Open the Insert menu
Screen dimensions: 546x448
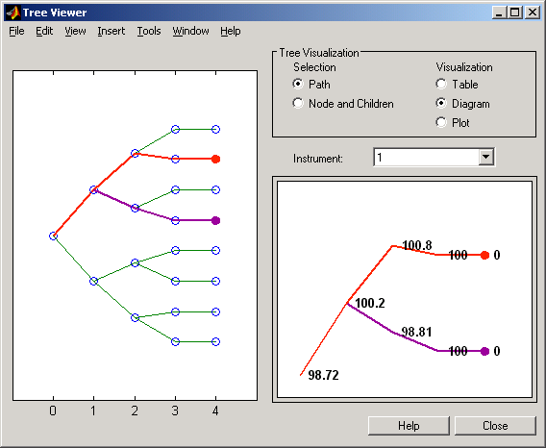pyautogui.click(x=112, y=31)
